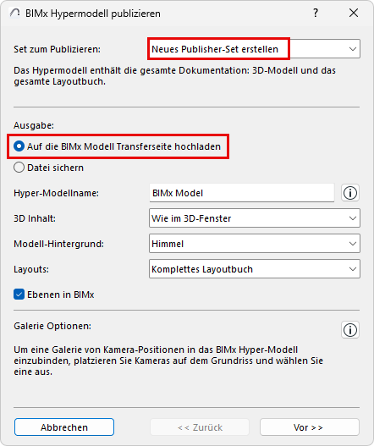The width and height of the screenshot is (374, 446).
Task: Click the help question mark icon
Action: coord(316,13)
